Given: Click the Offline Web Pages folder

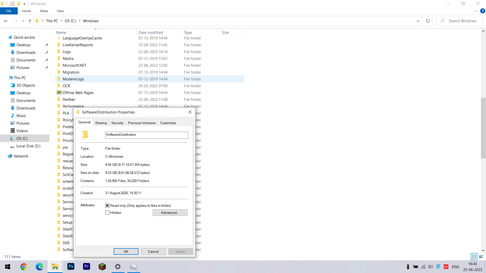Looking at the screenshot, I should point(78,93).
